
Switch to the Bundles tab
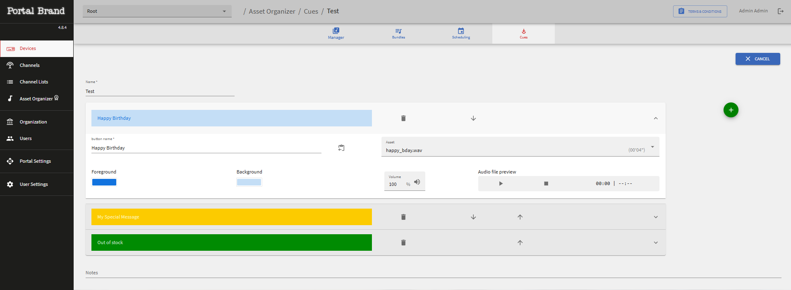(398, 33)
